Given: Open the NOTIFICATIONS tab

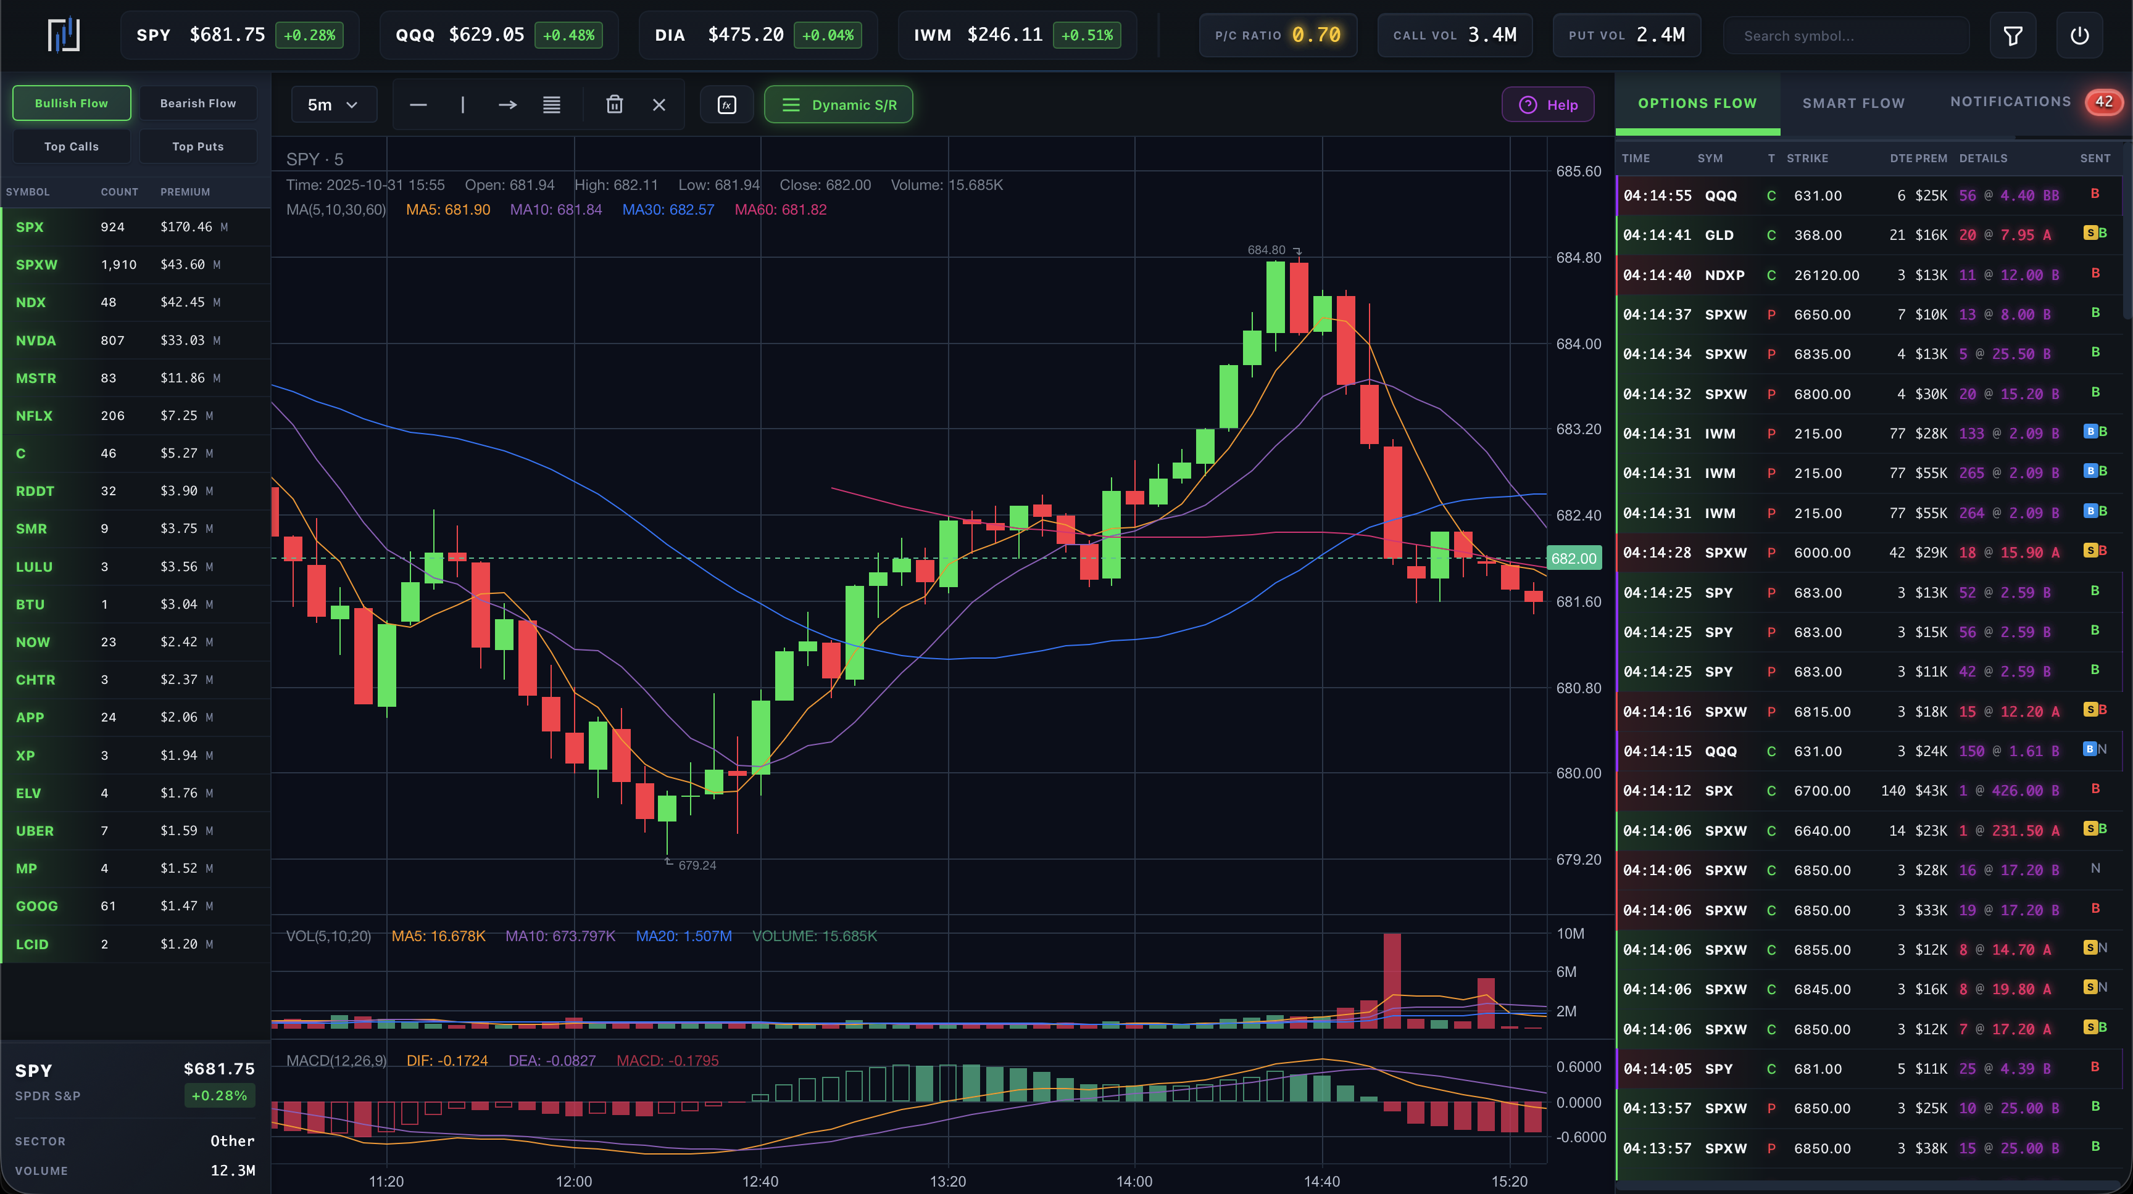Looking at the screenshot, I should coord(2010,101).
